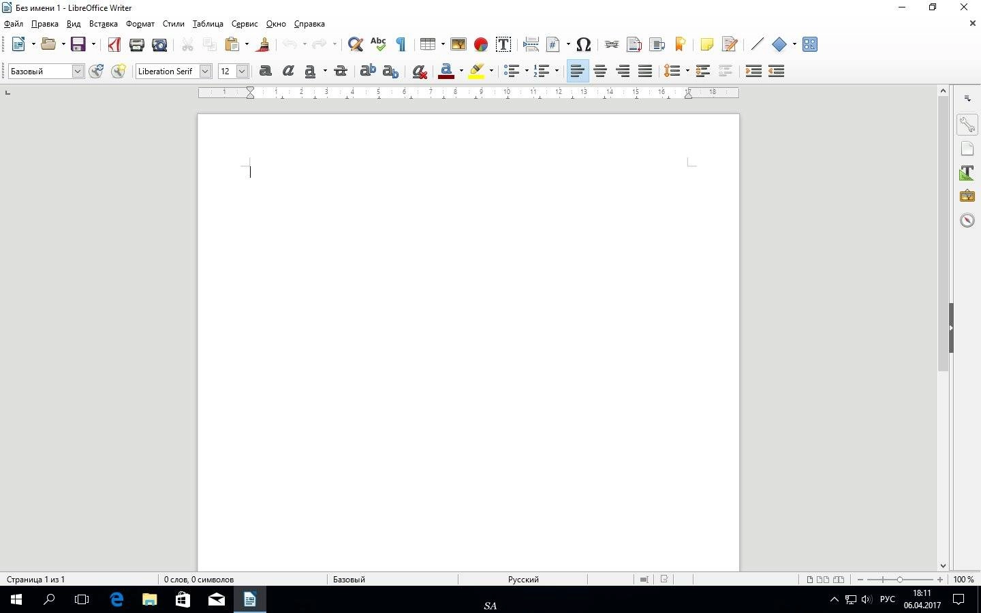Open Print Preview

[x=159, y=45]
